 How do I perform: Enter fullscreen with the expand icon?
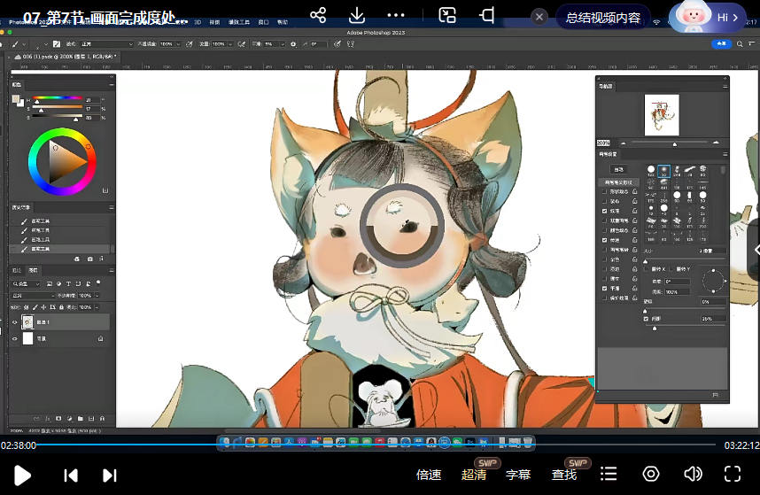[x=733, y=474]
